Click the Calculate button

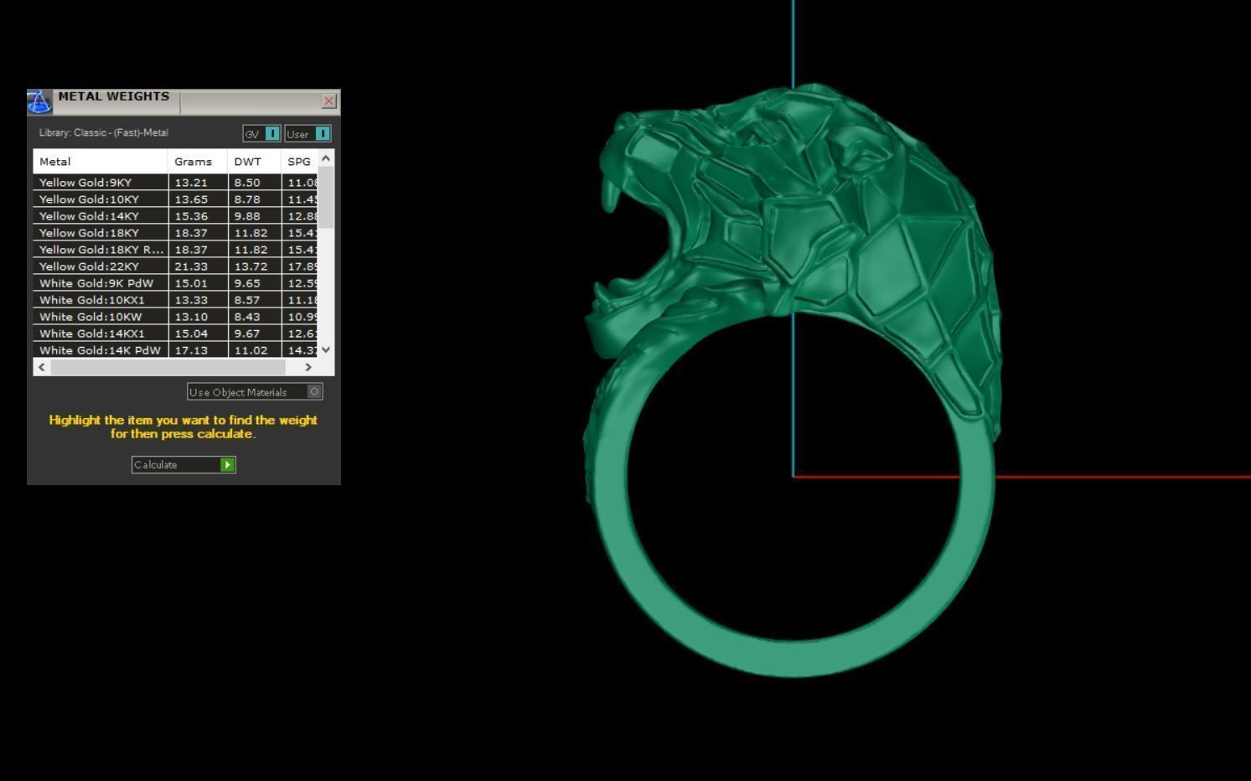point(184,464)
